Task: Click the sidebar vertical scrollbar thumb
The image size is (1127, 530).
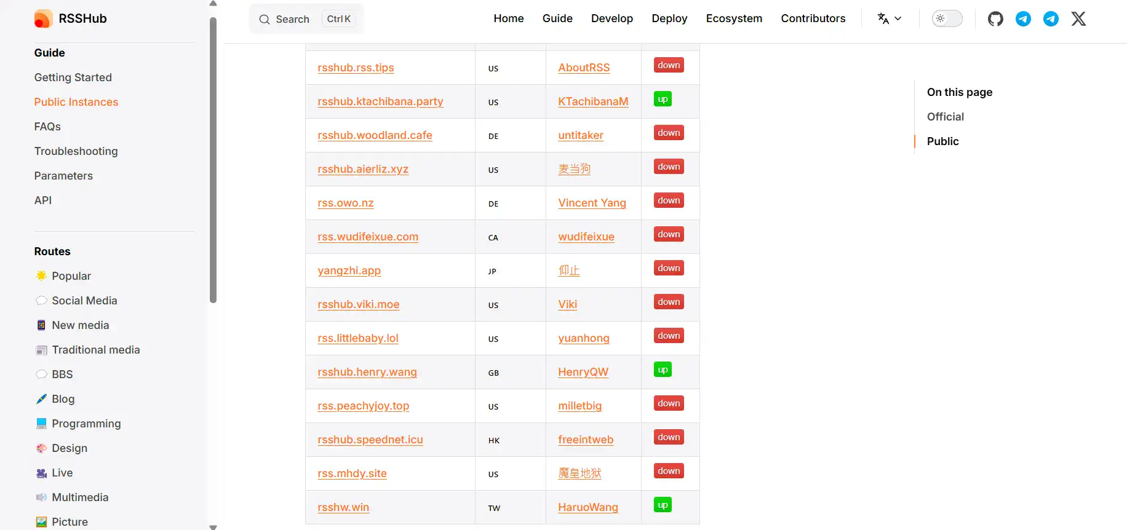Action: click(x=213, y=160)
